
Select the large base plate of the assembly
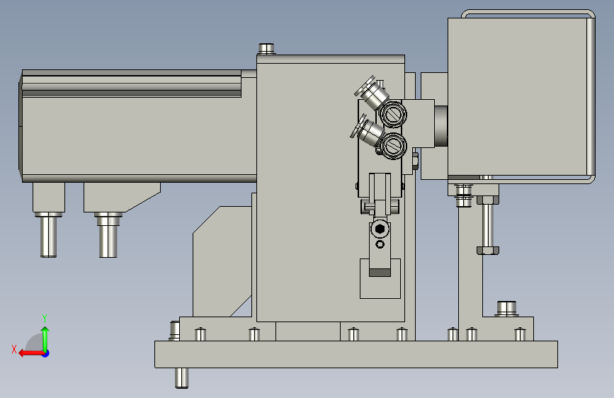[356, 354]
